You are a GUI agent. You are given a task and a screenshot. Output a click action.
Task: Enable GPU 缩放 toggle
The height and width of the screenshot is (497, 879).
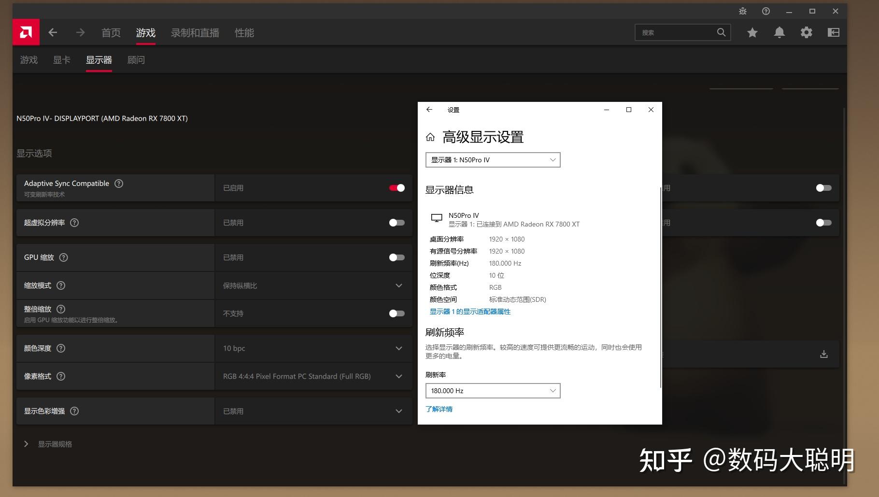397,257
